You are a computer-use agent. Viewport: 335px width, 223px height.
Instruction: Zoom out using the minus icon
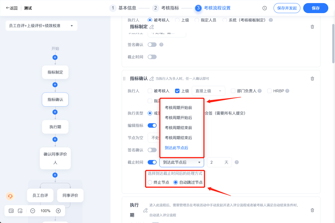pyautogui.click(x=33, y=211)
